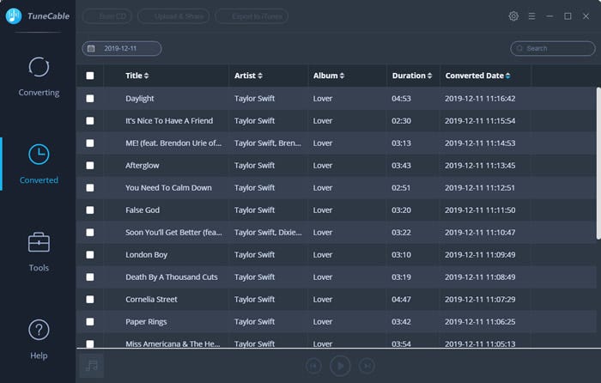The image size is (601, 383).
Task: Click the Upload & Share button
Action: (173, 16)
